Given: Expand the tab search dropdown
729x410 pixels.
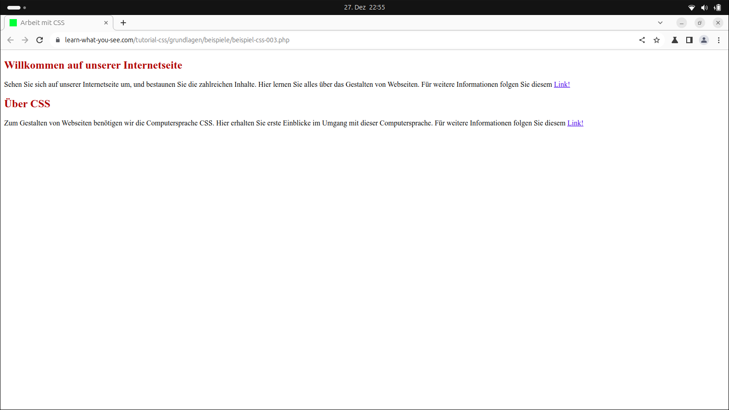Looking at the screenshot, I should [x=660, y=23].
